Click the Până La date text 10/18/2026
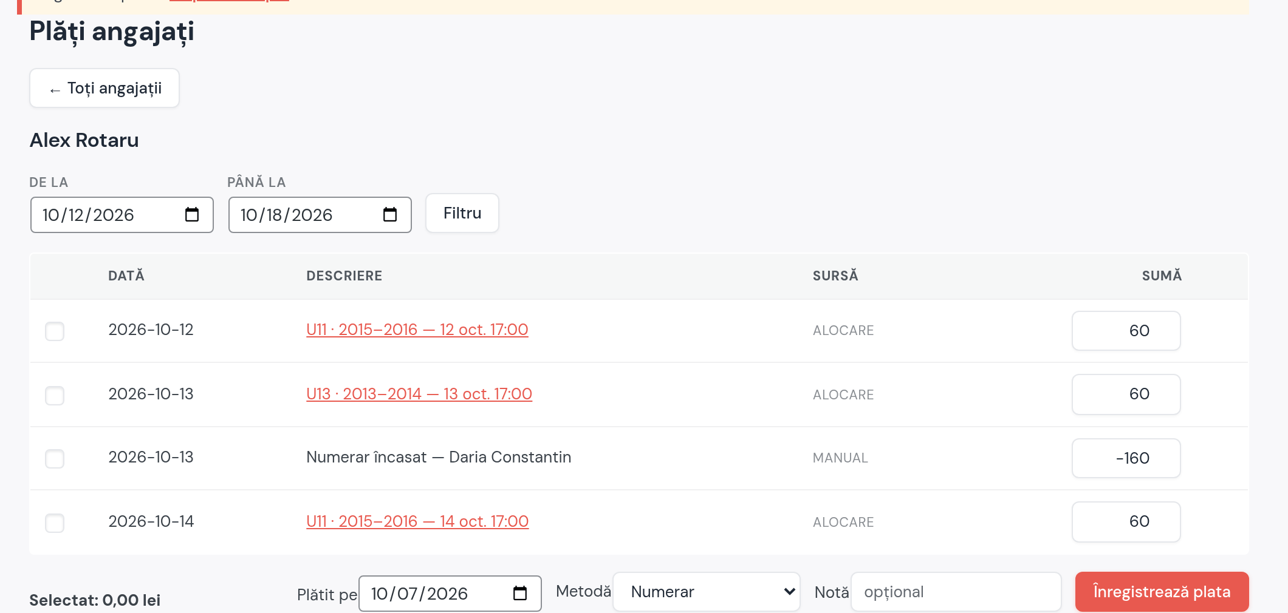 pyautogui.click(x=286, y=215)
